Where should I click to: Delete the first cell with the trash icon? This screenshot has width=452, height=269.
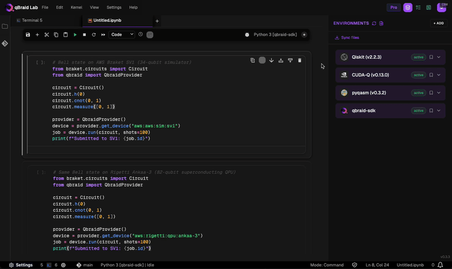(299, 60)
